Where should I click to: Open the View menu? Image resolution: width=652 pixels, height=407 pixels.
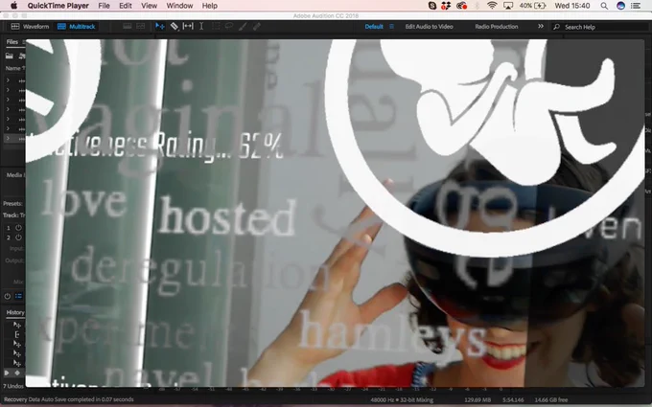click(149, 6)
